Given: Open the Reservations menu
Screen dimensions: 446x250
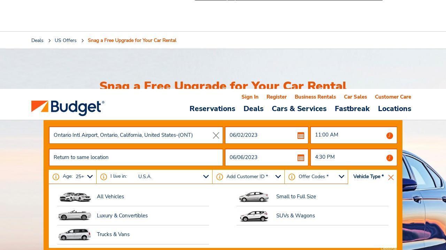Looking at the screenshot, I should (212, 109).
